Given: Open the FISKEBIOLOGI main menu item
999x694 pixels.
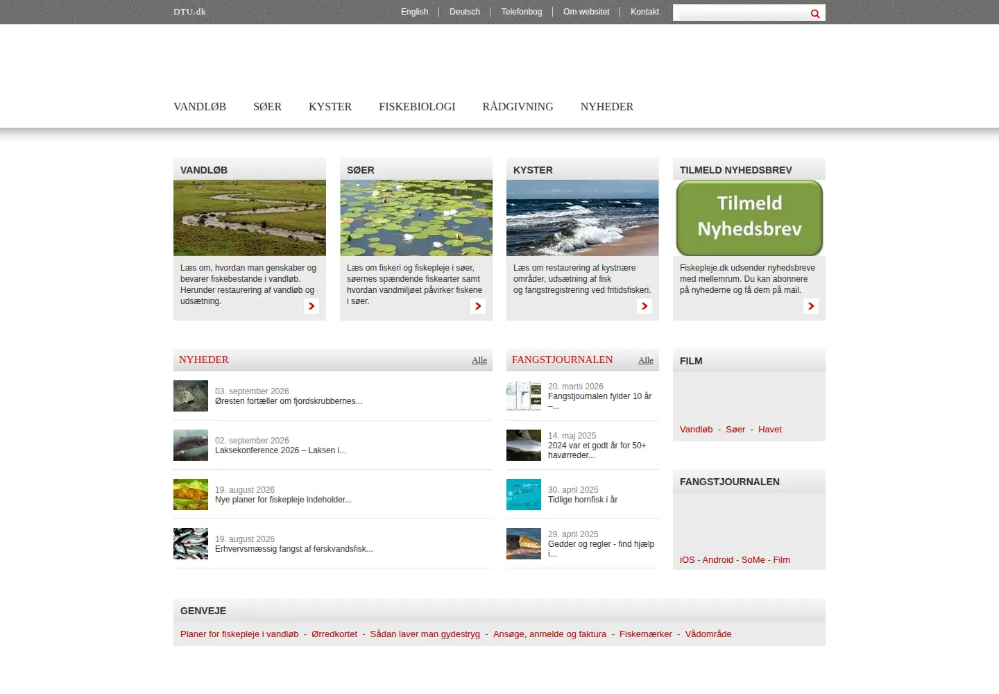Looking at the screenshot, I should [x=417, y=107].
